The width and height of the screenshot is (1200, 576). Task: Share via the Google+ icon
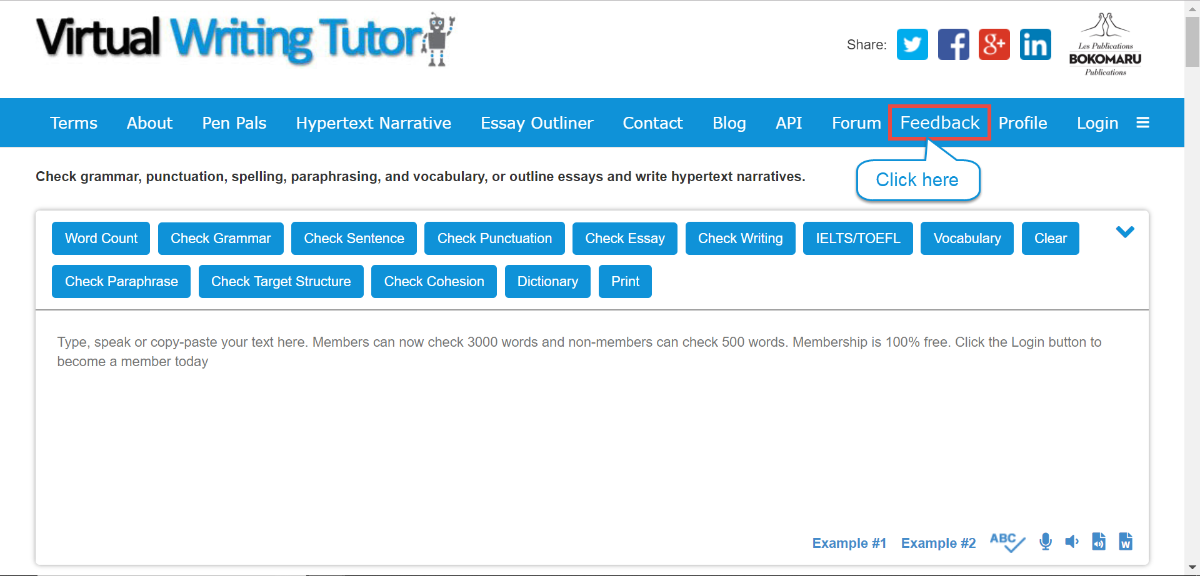(x=994, y=44)
